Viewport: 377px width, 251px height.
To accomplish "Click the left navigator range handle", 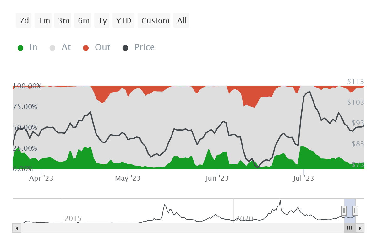I will click(x=344, y=211).
